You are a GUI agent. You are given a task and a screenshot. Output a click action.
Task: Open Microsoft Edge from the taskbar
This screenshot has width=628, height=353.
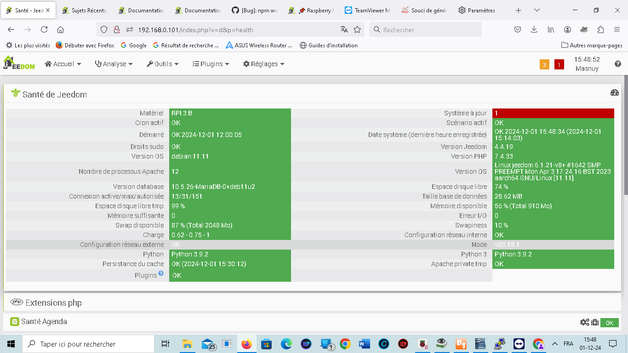pyautogui.click(x=286, y=344)
